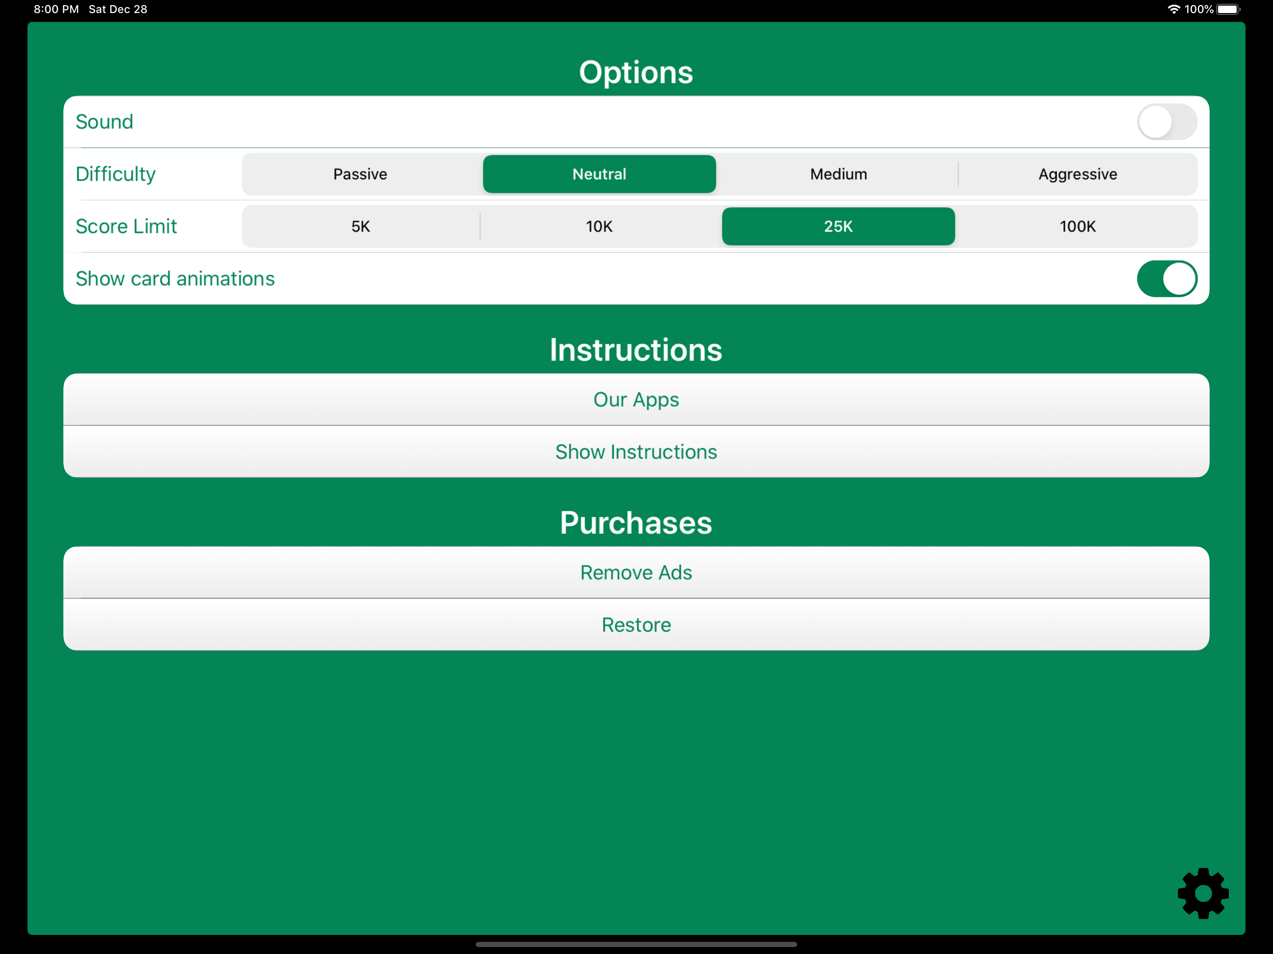Tap Show Instructions button
This screenshot has width=1273, height=954.
[636, 452]
